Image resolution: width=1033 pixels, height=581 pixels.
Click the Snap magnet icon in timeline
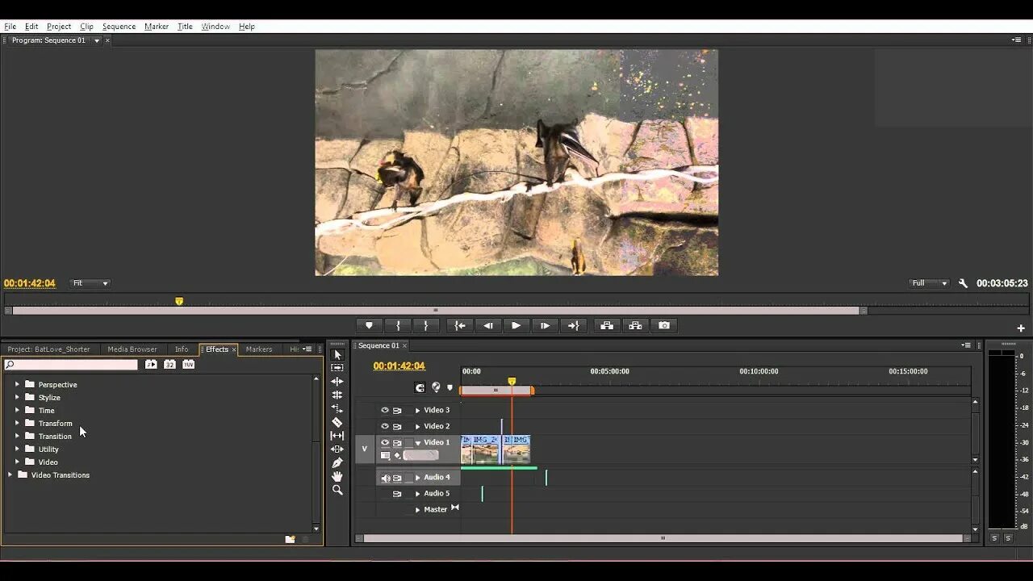420,387
